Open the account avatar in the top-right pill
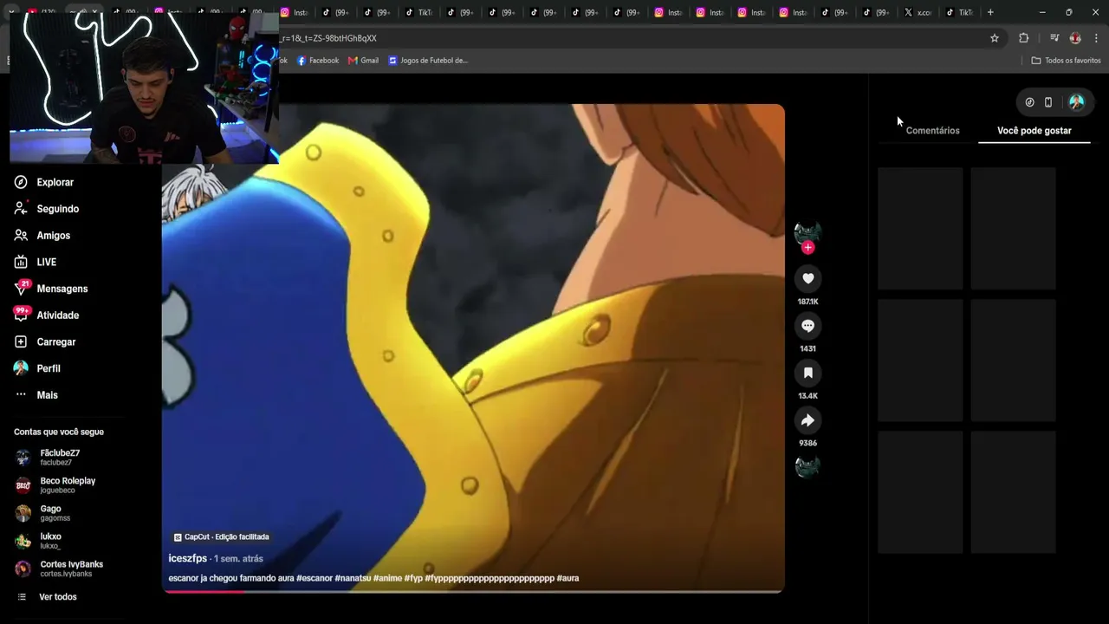The width and height of the screenshot is (1109, 624). [1076, 102]
